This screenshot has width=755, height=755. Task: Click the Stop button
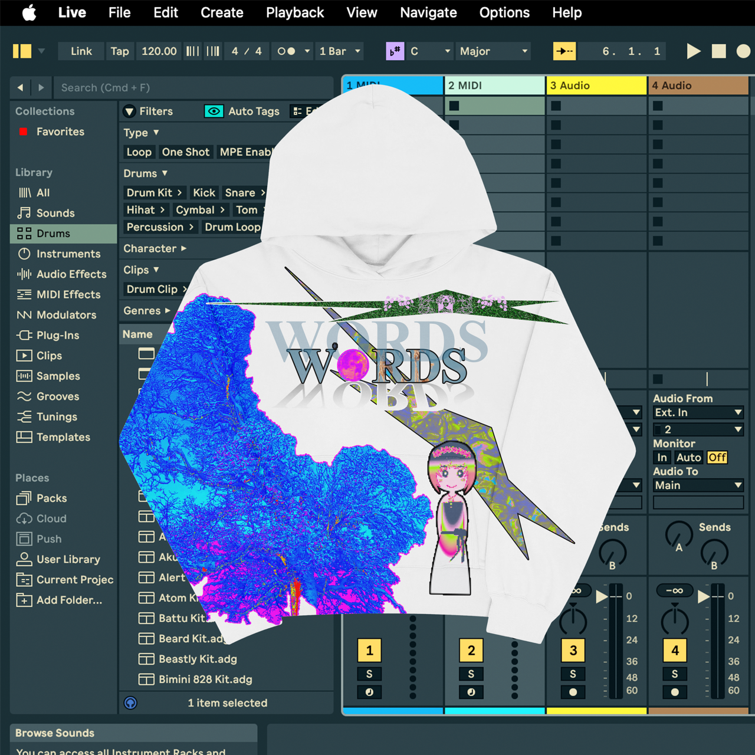pos(719,51)
